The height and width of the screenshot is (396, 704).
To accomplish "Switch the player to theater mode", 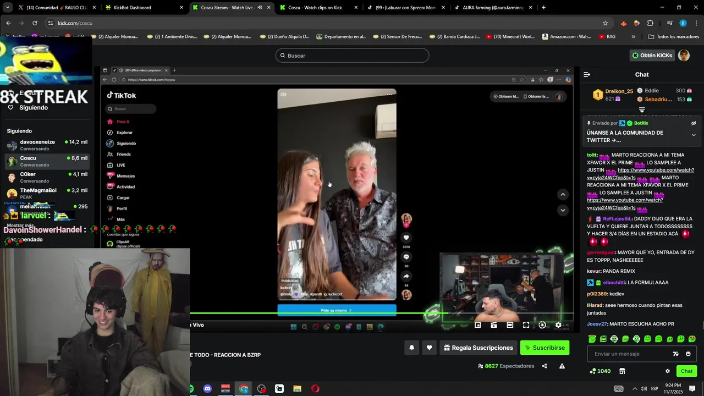I will pos(510,325).
